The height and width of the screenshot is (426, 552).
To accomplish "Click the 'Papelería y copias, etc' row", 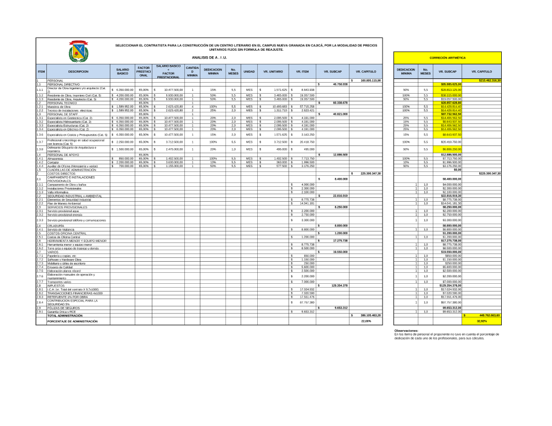I will click(62, 256).
